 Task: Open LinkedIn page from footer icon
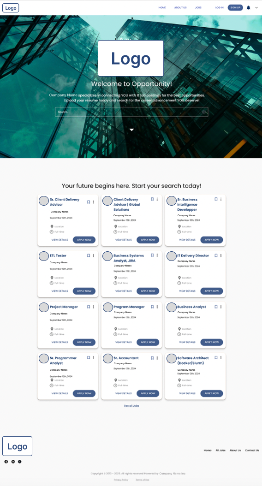point(13,462)
